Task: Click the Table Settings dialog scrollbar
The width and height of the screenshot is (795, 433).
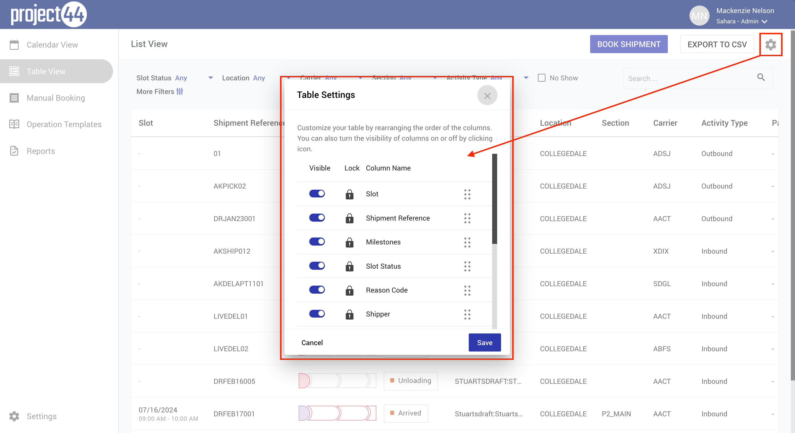Action: click(x=494, y=199)
